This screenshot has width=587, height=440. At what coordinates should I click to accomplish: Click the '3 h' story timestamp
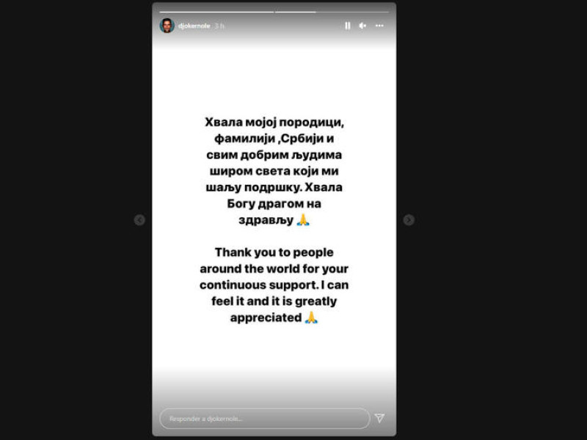pos(219,26)
